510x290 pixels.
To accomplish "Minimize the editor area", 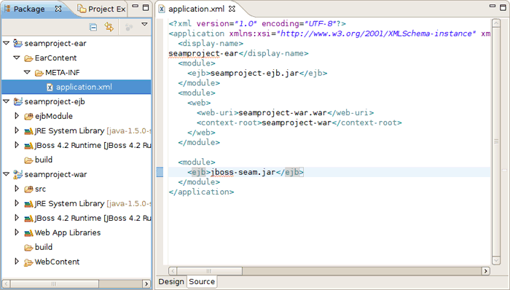I will [493, 6].
